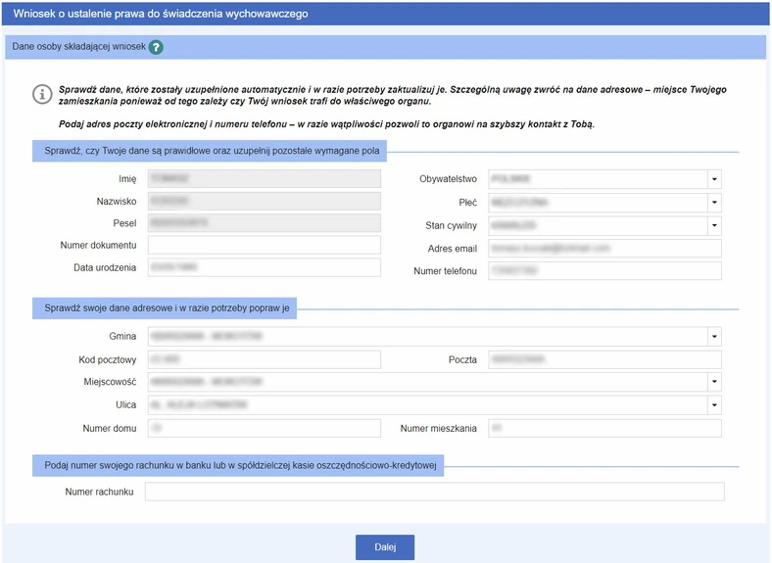Select the Poczta input field

604,359
